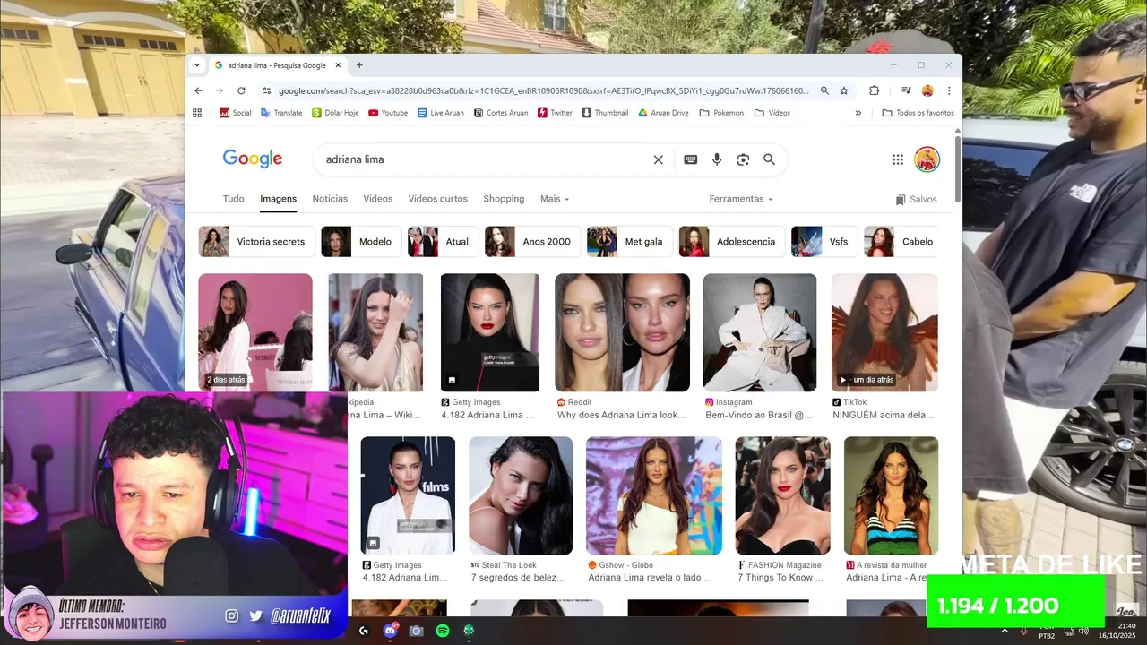Filter images by Anos 2000 chip
Image resolution: width=1147 pixels, height=645 pixels.
pyautogui.click(x=533, y=242)
